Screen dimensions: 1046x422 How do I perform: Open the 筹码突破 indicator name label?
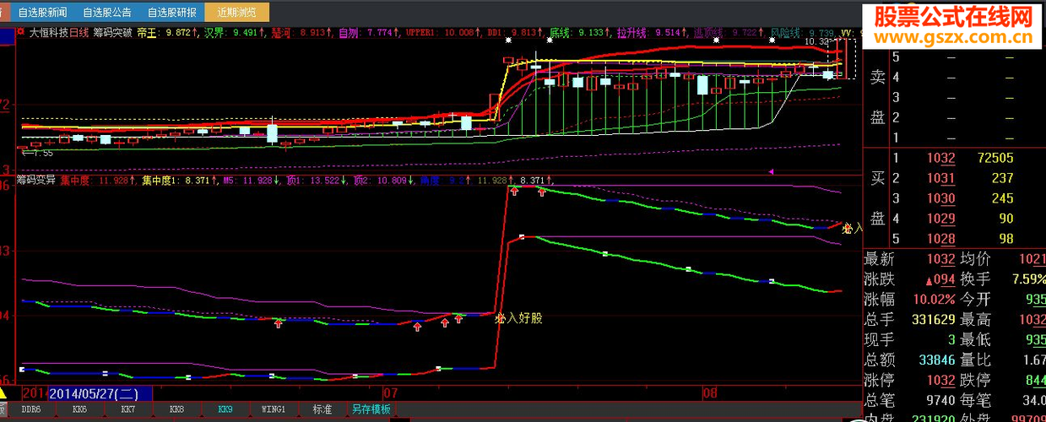113,33
